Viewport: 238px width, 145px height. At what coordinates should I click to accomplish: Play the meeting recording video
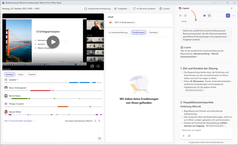(x=53, y=42)
